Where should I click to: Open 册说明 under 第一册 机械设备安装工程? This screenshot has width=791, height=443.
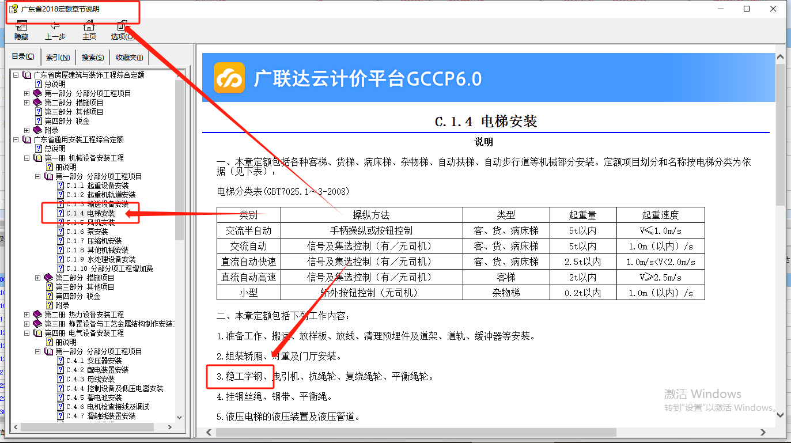[66, 167]
